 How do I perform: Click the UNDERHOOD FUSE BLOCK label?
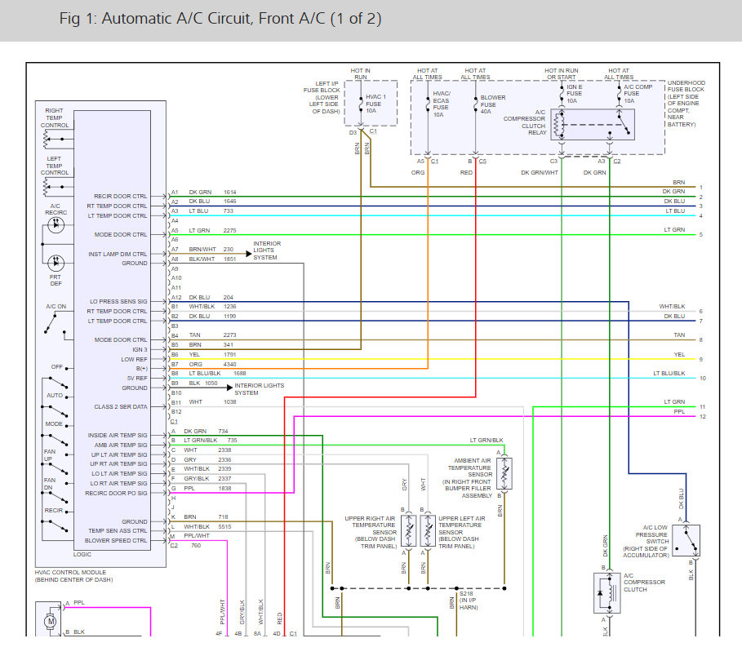[x=686, y=86]
